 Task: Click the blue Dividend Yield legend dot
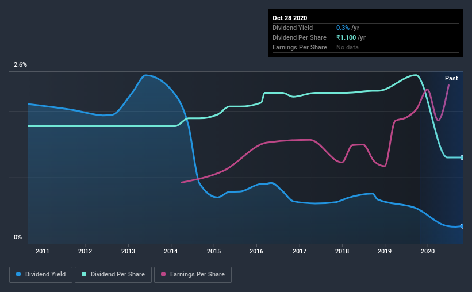(18, 274)
